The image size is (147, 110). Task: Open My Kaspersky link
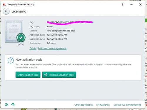pos(103,105)
